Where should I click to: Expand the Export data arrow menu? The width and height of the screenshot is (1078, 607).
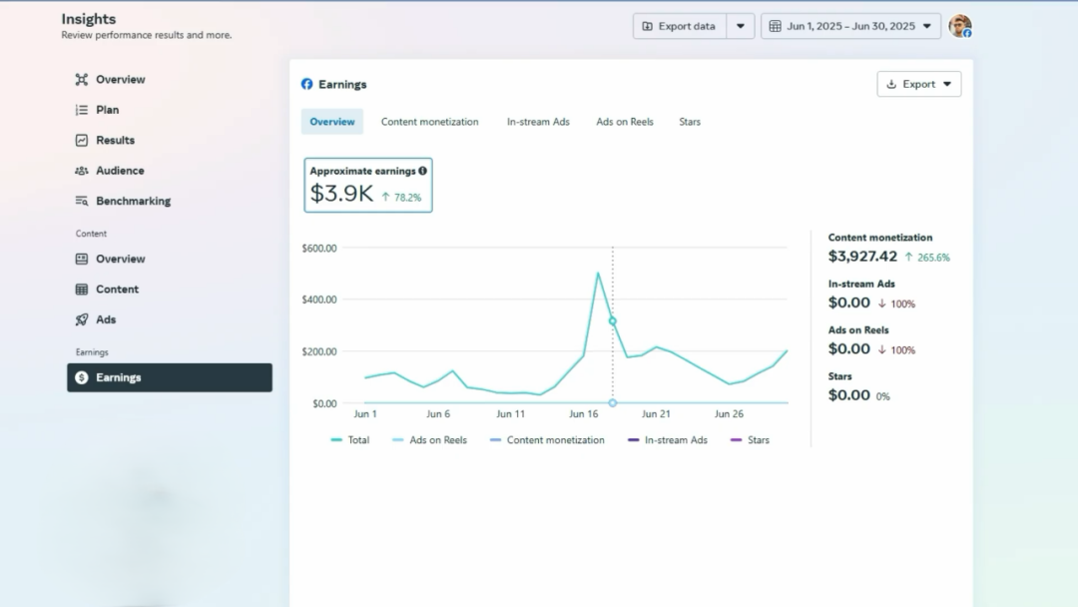tap(740, 26)
